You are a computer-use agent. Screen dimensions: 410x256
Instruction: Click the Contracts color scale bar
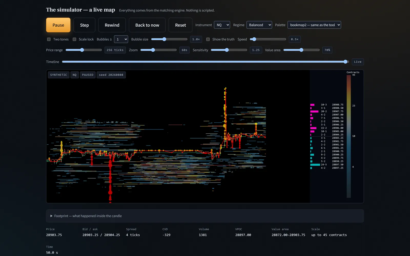coord(349,136)
